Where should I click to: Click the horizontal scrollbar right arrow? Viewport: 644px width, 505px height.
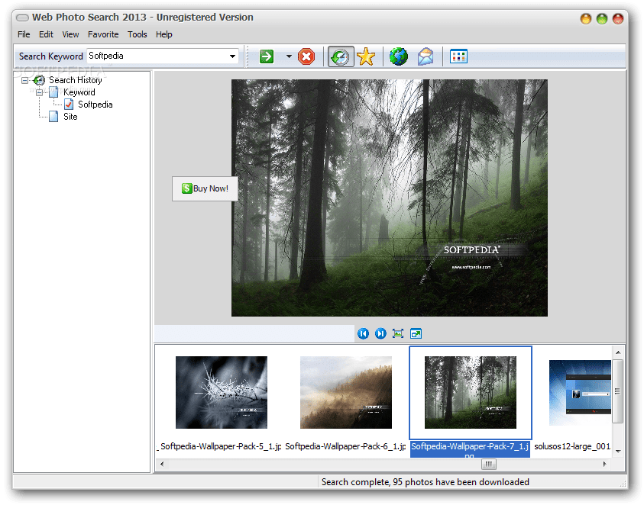pyautogui.click(x=604, y=464)
